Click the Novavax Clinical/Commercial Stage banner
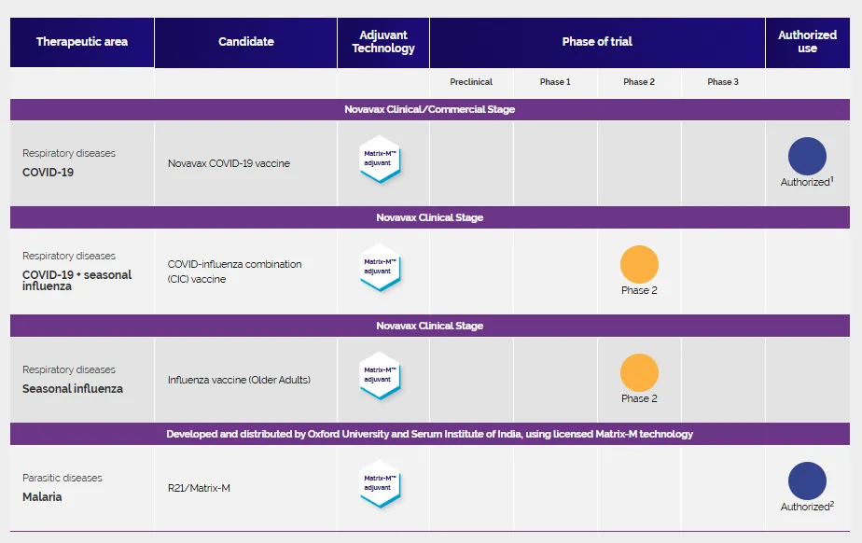The height and width of the screenshot is (543, 862). [x=430, y=109]
